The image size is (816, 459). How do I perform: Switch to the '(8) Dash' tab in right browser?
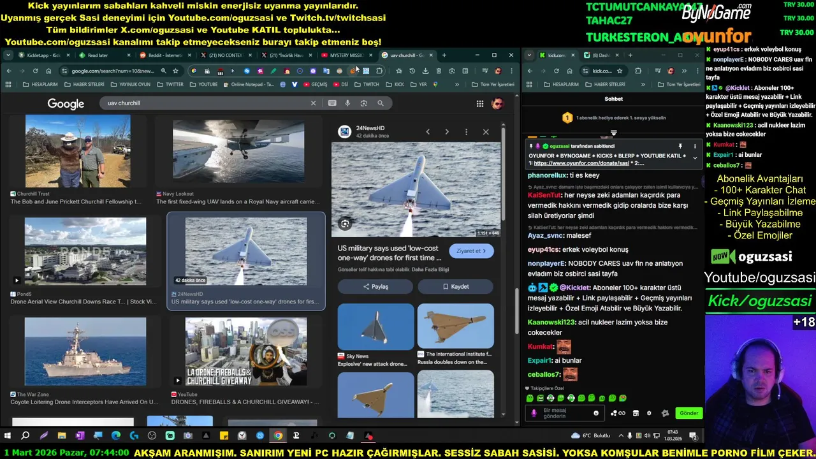[600, 55]
